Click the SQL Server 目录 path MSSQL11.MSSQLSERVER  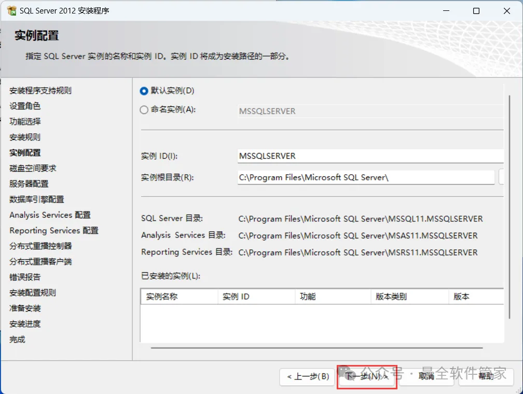pos(361,219)
